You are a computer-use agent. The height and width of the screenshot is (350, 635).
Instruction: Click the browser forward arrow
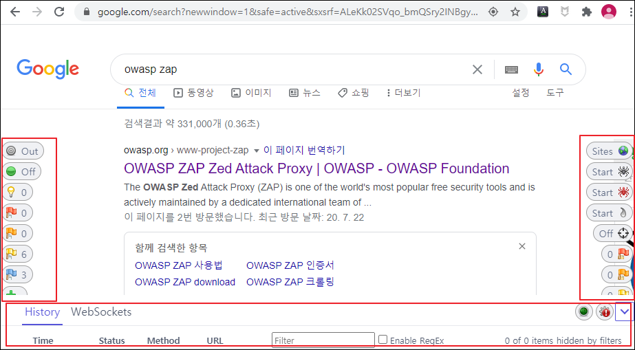pos(37,12)
